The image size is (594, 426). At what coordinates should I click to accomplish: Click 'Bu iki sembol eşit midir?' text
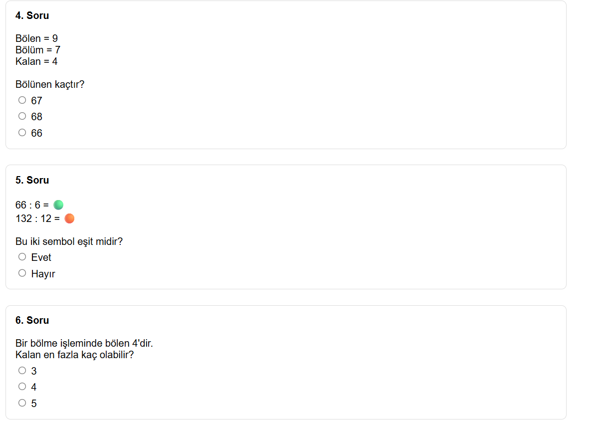coord(69,241)
